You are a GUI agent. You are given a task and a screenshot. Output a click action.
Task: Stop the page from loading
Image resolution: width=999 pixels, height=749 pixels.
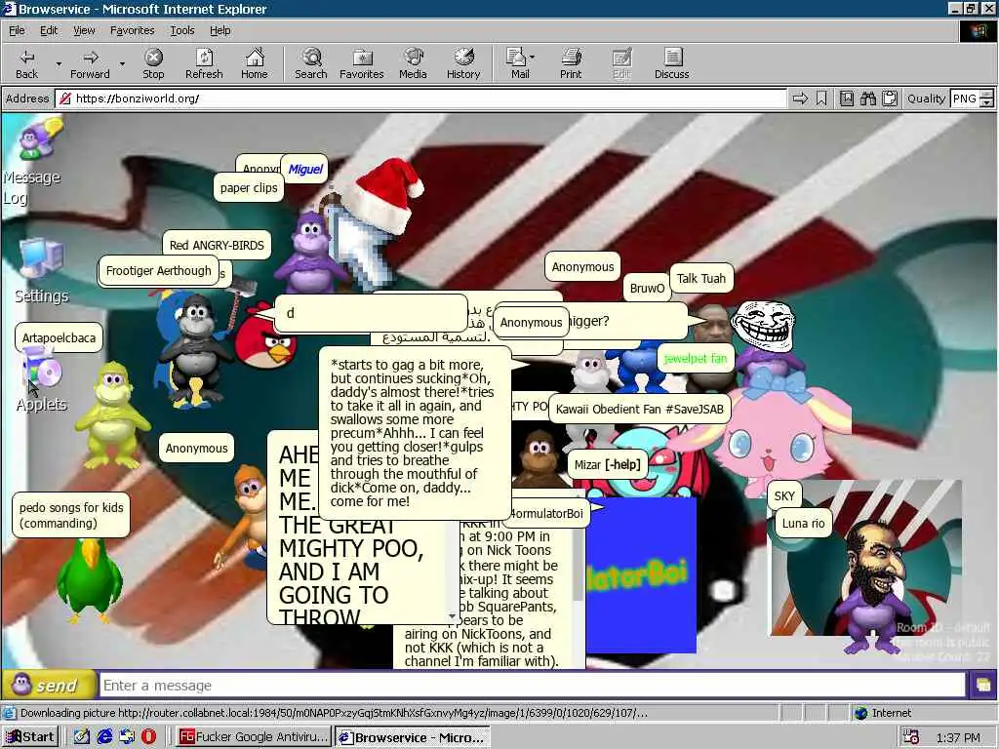(x=153, y=63)
